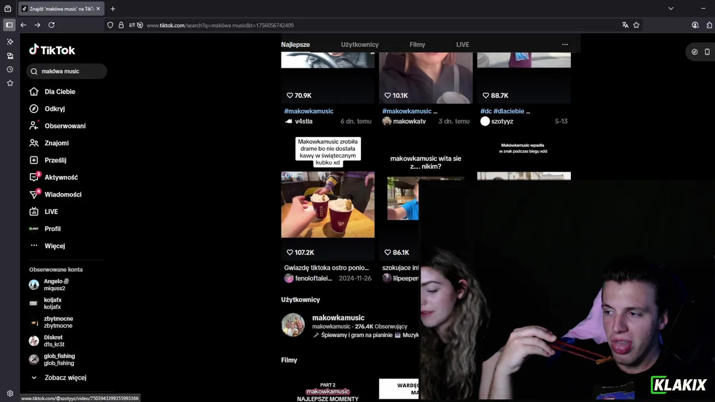Open followed account Diskret
Viewport: 715px width, 402px height.
[46, 341]
